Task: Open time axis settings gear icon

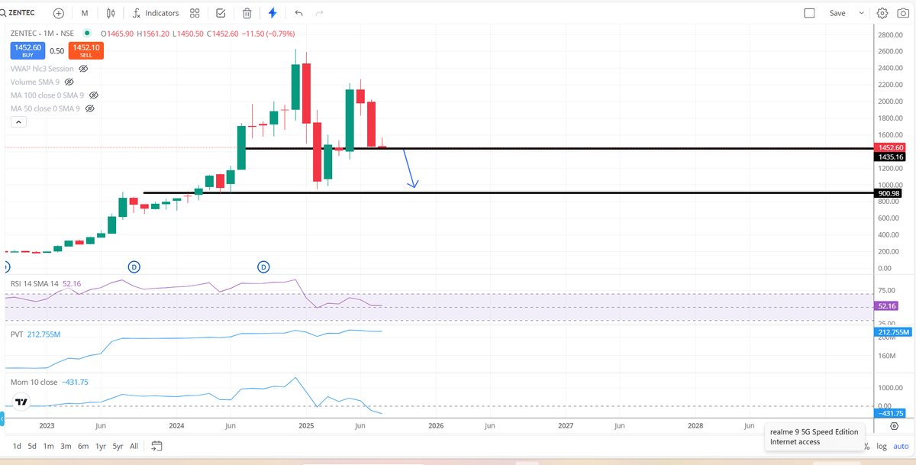Action: [x=894, y=425]
